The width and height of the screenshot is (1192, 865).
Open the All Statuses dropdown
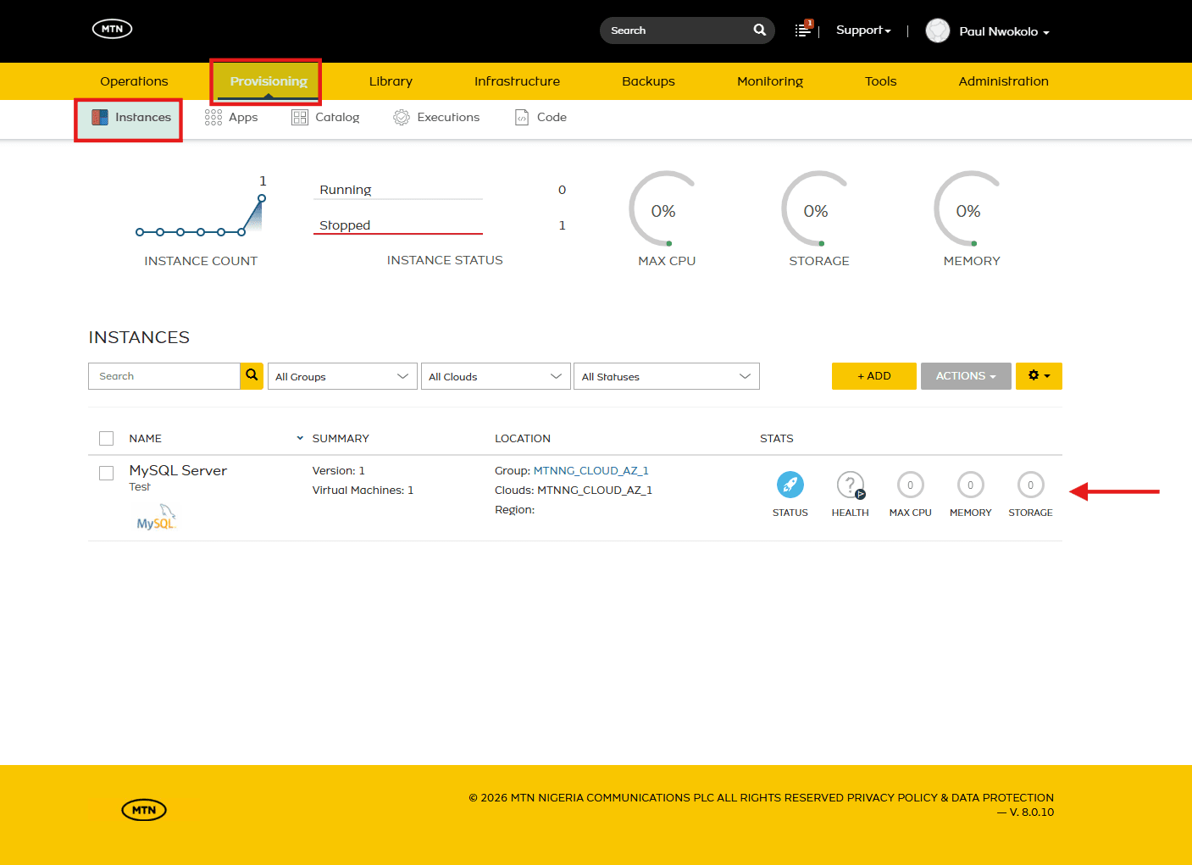pos(667,376)
